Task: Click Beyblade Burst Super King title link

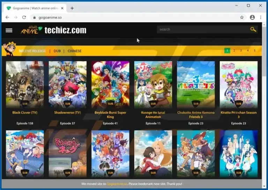Action: (110, 115)
